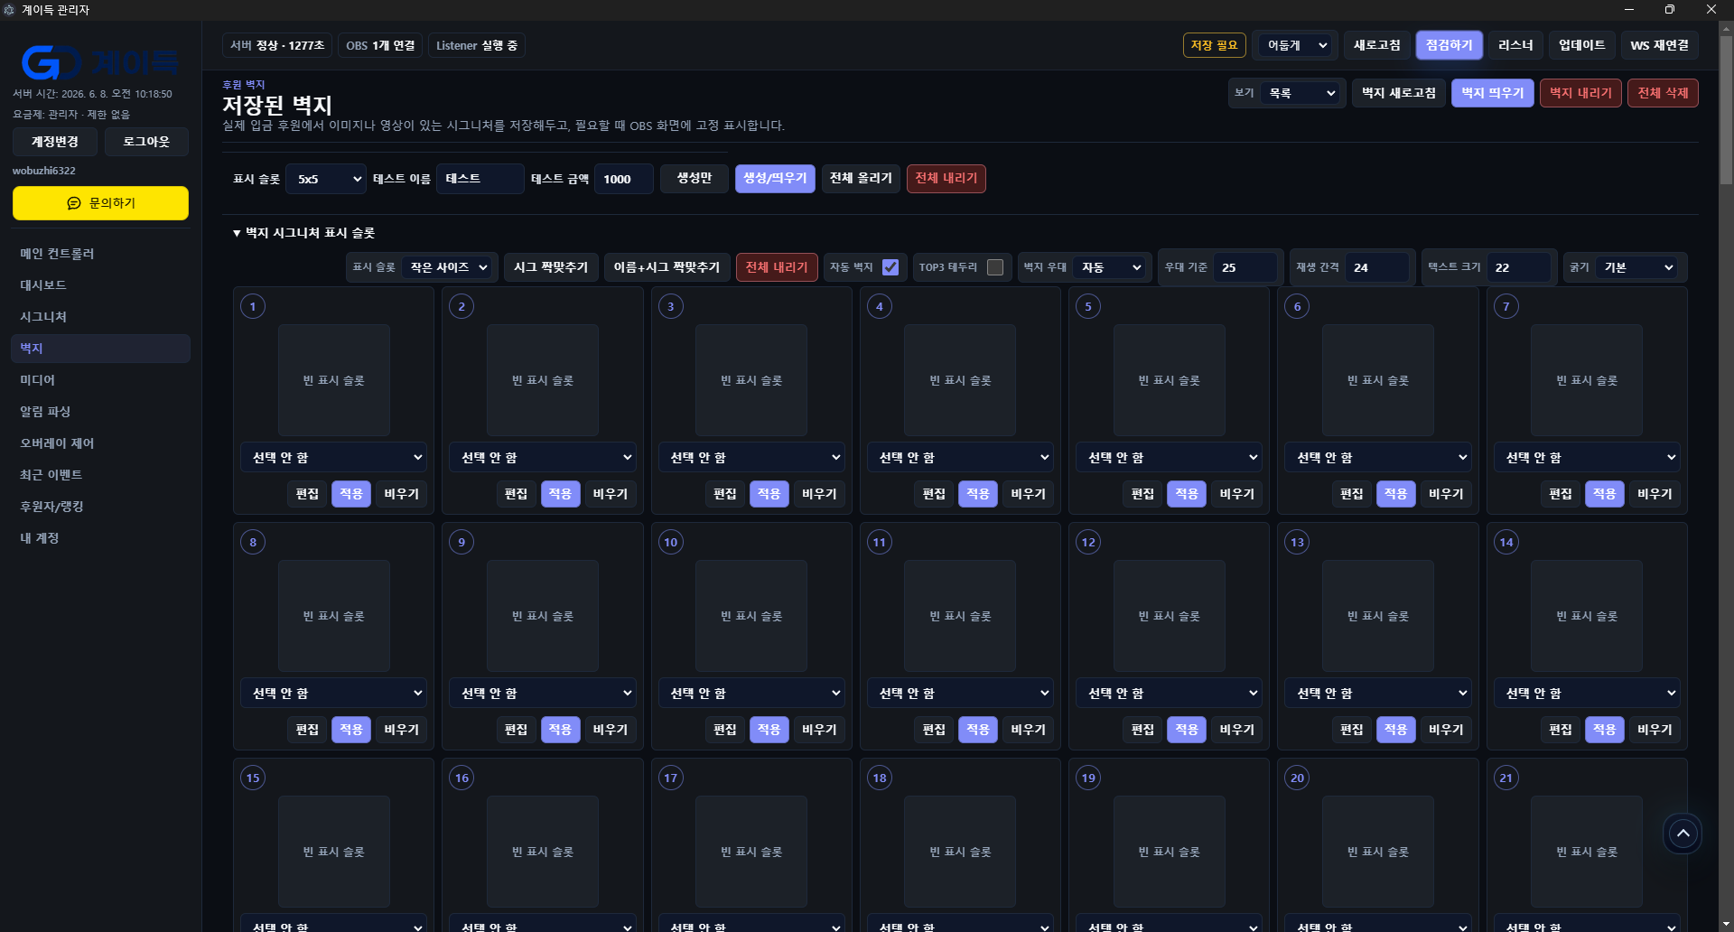Open the 보기 목록 view dropdown

1301,93
